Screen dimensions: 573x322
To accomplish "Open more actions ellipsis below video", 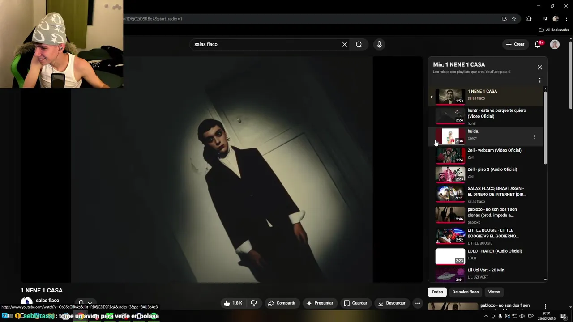I will coord(418,303).
